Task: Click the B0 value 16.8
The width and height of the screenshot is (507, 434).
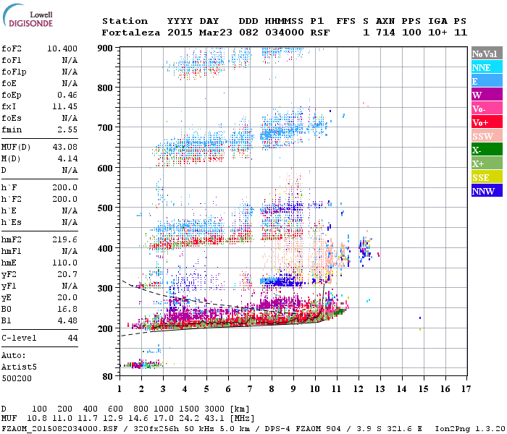Action: coord(67,309)
